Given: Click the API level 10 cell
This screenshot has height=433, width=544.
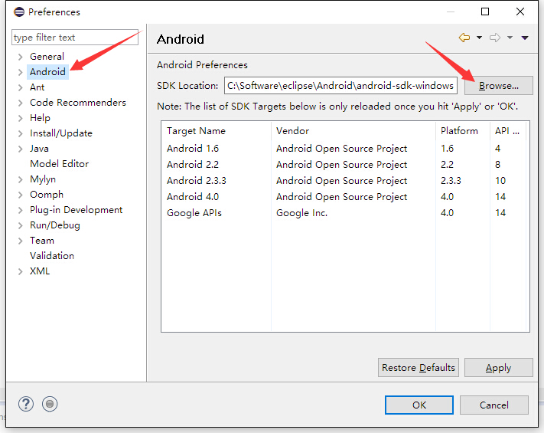Looking at the screenshot, I should click(x=500, y=180).
